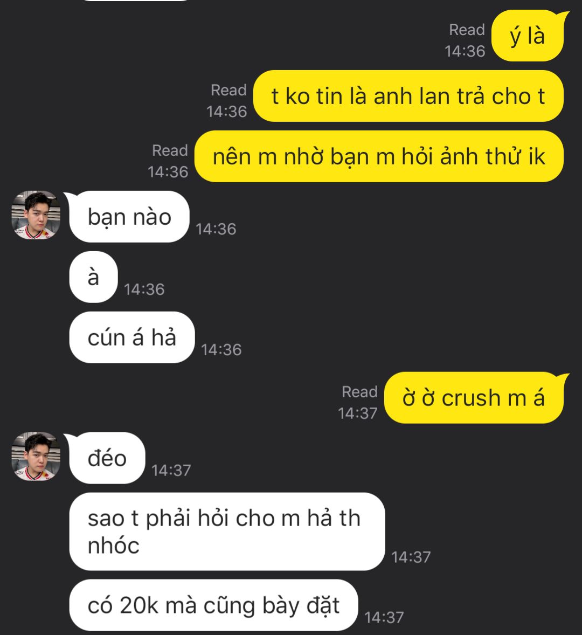Tap the Read 14:36 label beside 't ko tin' message

227,101
